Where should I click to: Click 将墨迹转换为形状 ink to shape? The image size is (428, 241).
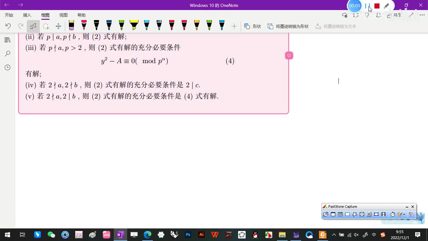[x=288, y=26]
